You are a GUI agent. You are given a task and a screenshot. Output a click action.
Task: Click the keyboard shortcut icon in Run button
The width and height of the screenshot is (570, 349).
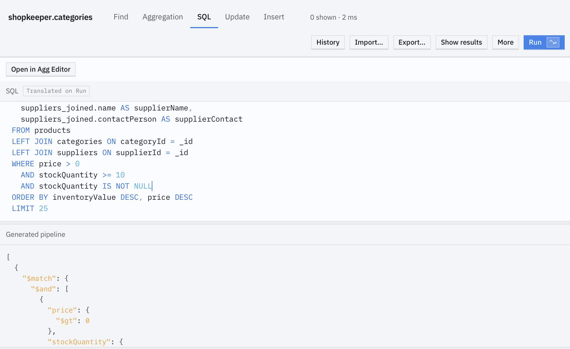click(x=553, y=42)
